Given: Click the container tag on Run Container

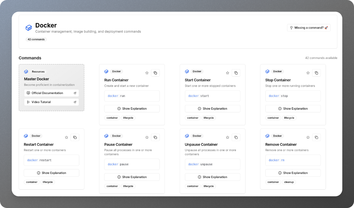Looking at the screenshot, I should (x=112, y=118).
